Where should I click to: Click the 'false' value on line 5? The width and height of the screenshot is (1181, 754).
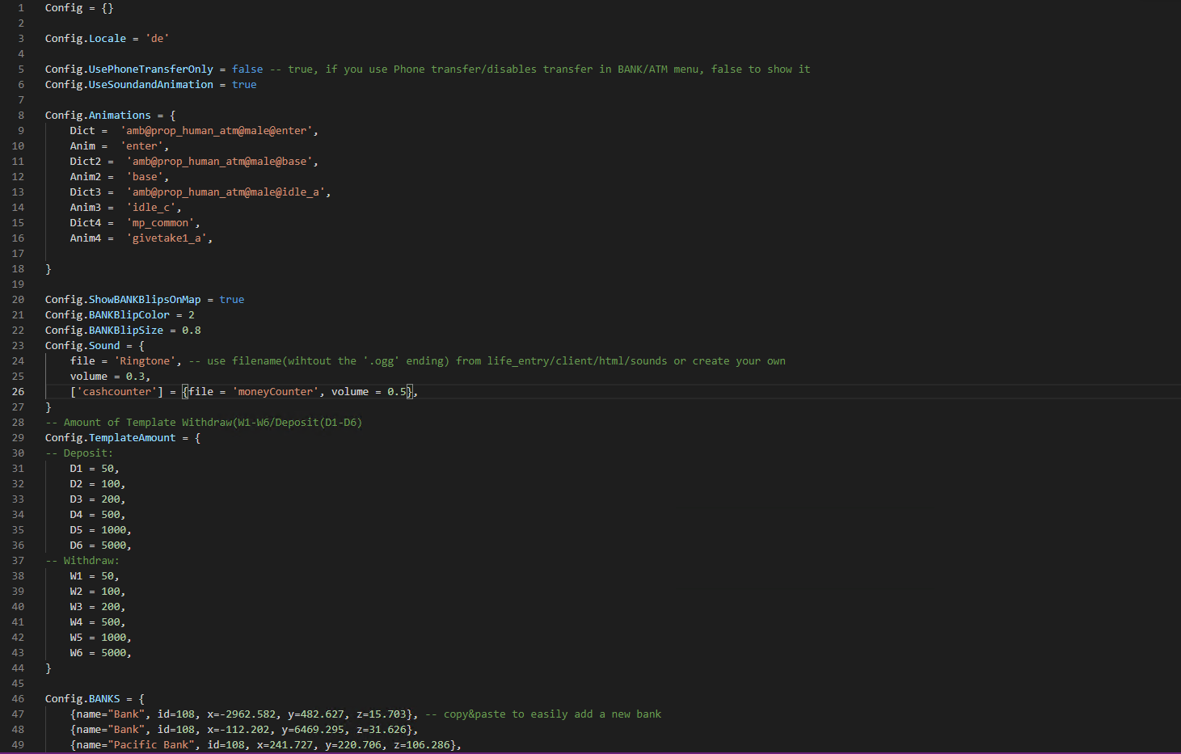pyautogui.click(x=247, y=70)
